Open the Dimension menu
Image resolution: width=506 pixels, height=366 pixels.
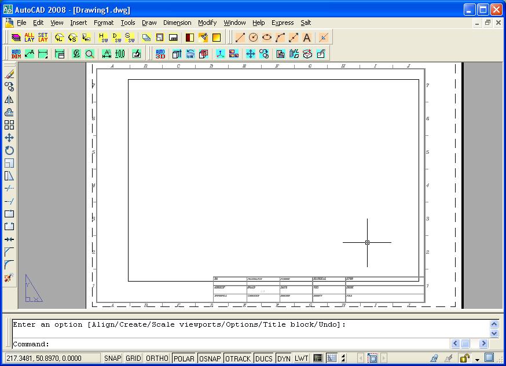click(x=177, y=23)
